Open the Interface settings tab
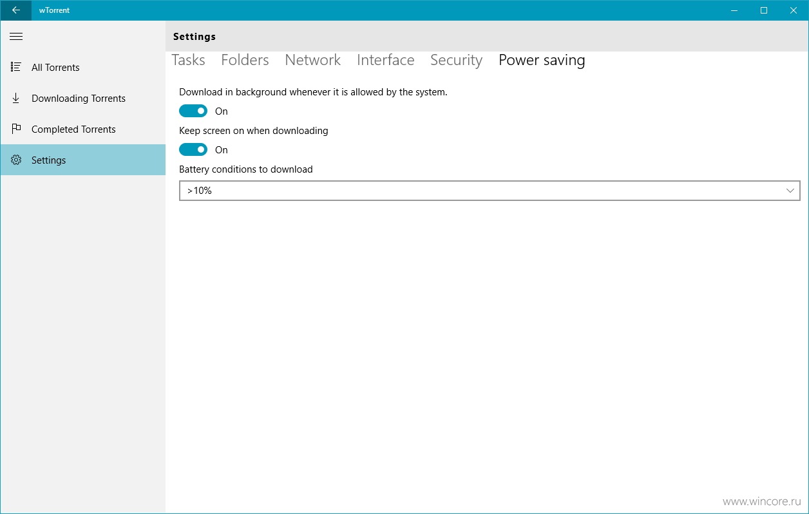809x514 pixels. point(385,60)
